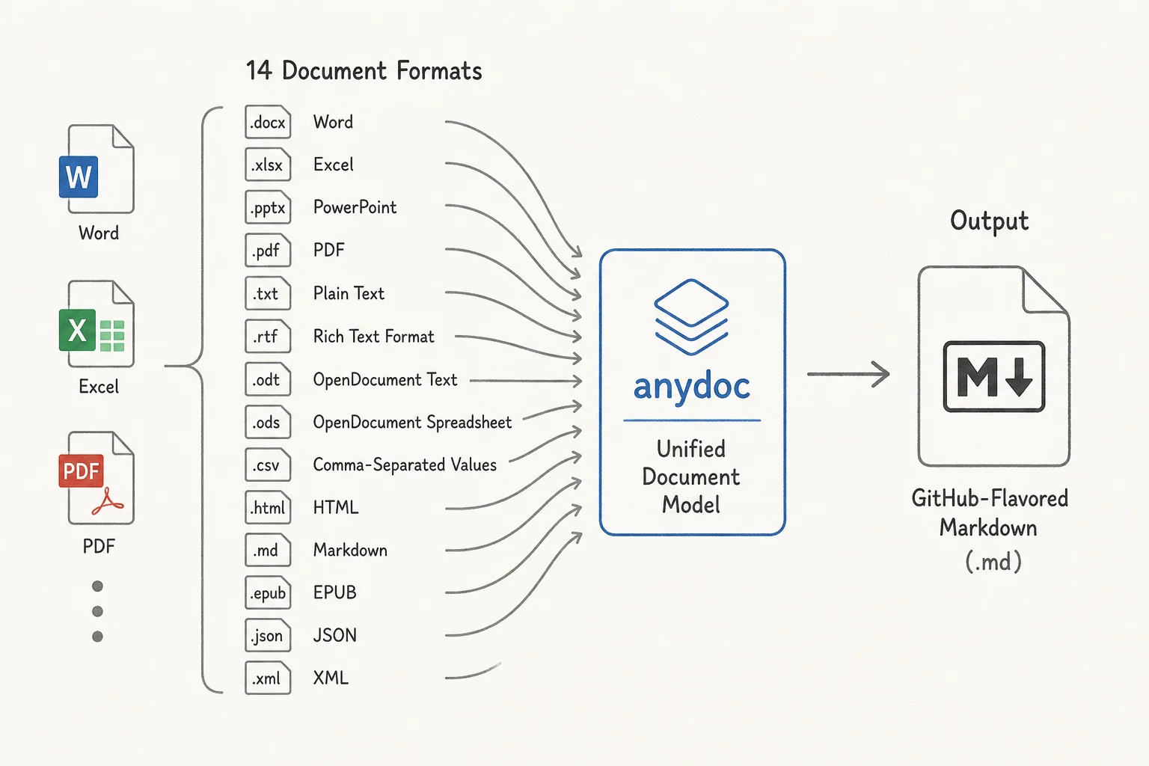Select the .html file badge
Screen dimensions: 1149x766
pos(268,507)
